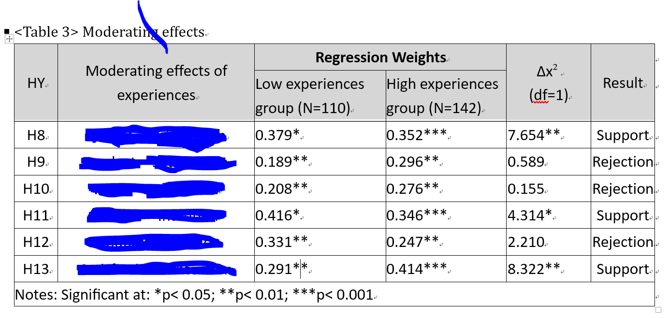
Task: Click the H9 Rejection result cell
Action: 623,162
